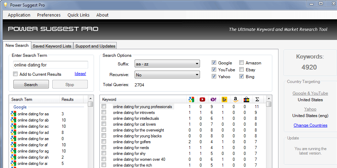This screenshot has width=337, height=168.
Task: Click Google icon beside 'online dating for aa'
Action: 13,114
